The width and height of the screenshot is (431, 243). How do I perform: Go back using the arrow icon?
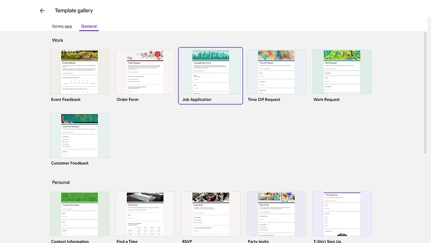click(x=42, y=10)
